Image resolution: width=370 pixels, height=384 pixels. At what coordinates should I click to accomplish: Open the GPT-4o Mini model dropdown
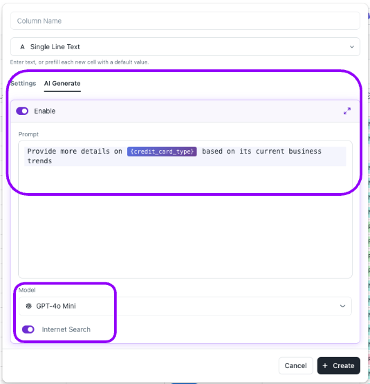(x=185, y=306)
